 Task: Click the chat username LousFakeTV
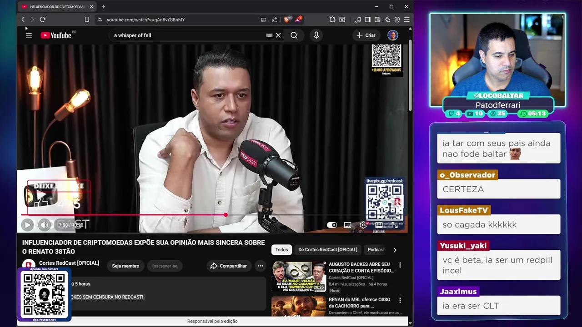click(x=464, y=210)
